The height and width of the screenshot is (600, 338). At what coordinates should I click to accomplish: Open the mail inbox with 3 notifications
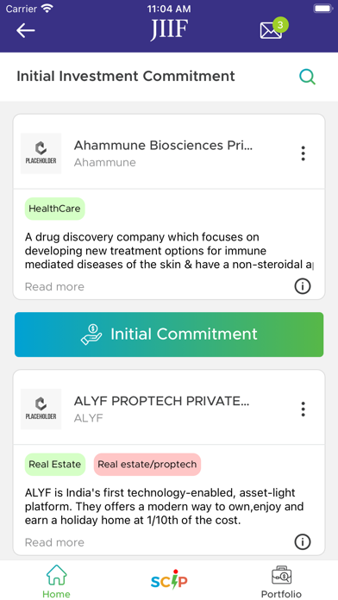tap(273, 28)
